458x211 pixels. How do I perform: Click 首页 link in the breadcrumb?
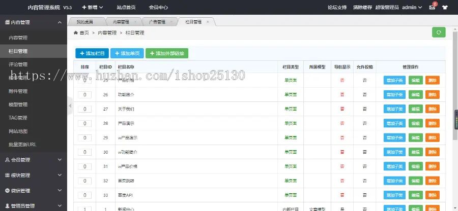coord(84,33)
